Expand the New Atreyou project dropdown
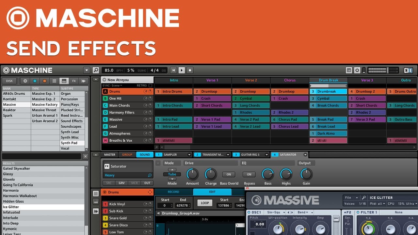This screenshot has height=235, width=418. point(104,80)
